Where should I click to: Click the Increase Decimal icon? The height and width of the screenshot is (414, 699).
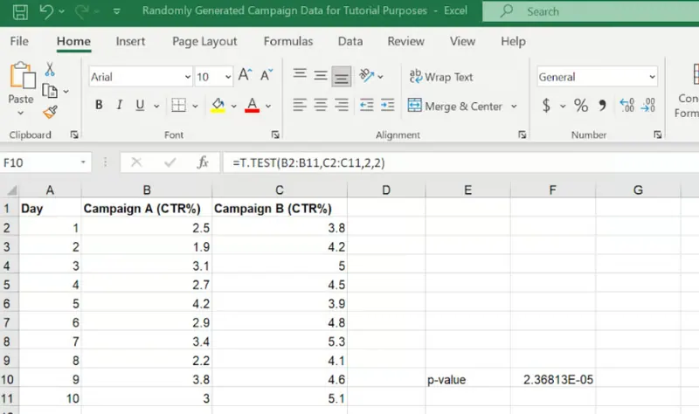[626, 106]
